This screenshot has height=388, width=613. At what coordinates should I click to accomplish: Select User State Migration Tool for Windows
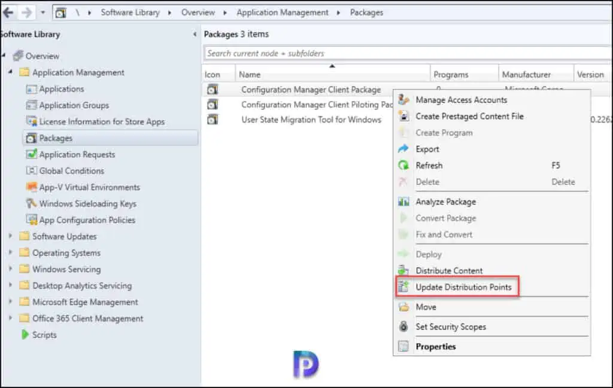tap(311, 120)
